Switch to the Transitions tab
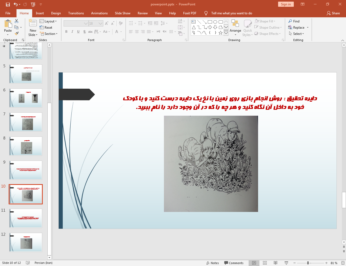The width and height of the screenshot is (346, 266). click(x=76, y=13)
